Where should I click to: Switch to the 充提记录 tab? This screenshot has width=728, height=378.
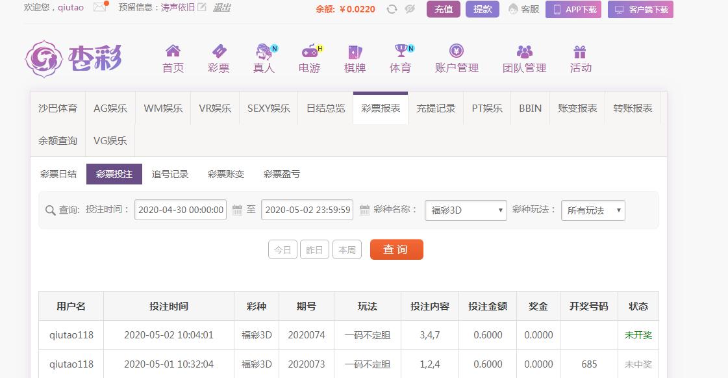point(436,108)
